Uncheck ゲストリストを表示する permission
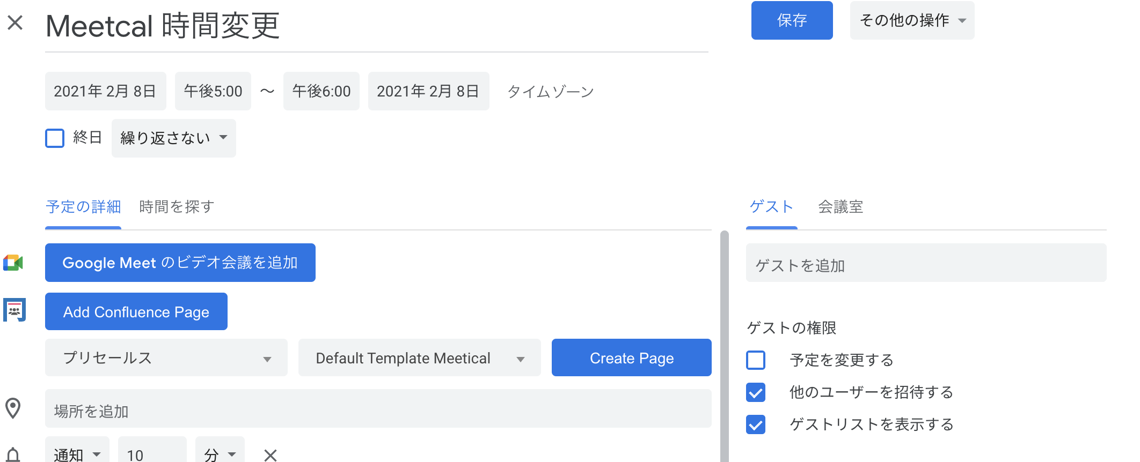Viewport: 1140px width, 462px height. pyautogui.click(x=756, y=424)
